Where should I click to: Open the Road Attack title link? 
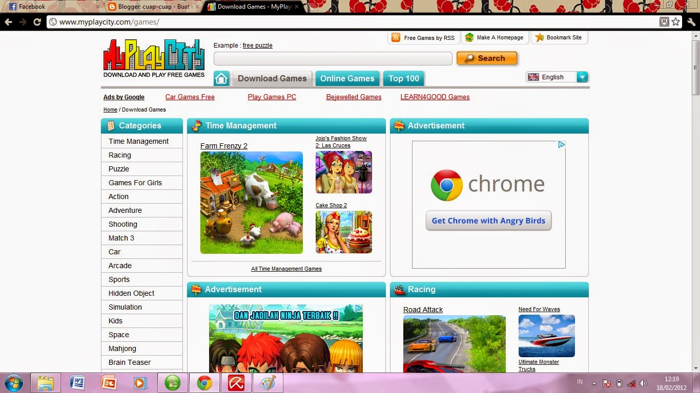point(423,310)
